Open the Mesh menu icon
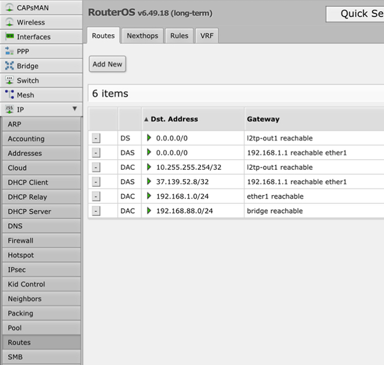This screenshot has width=384, height=365. (x=10, y=95)
